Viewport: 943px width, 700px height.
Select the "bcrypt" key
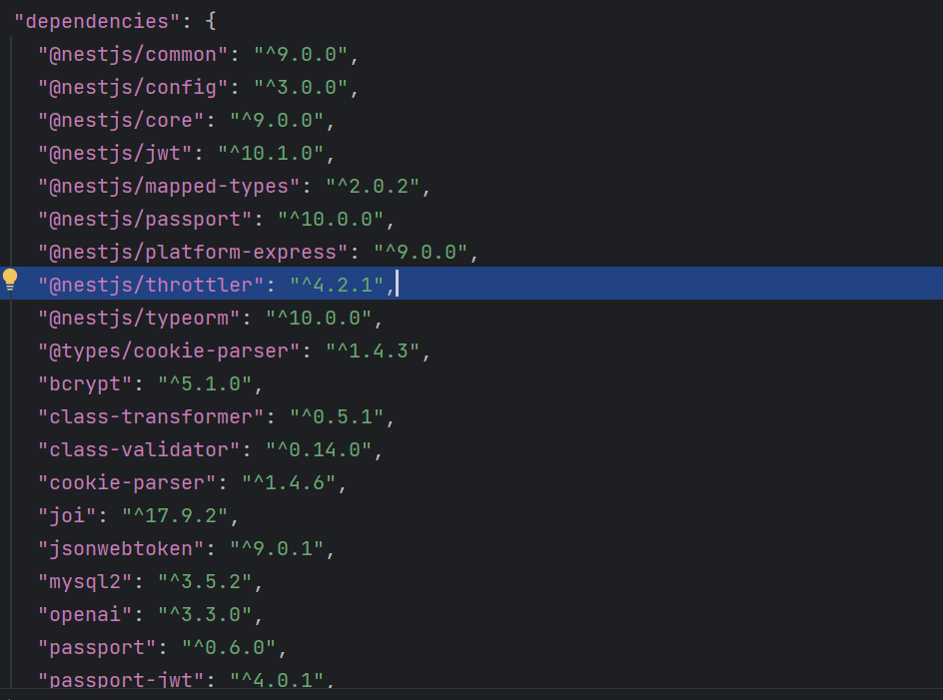tap(85, 384)
